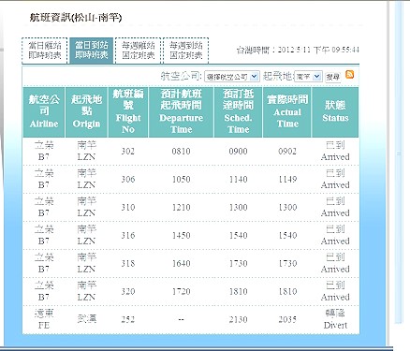Click the Sched. Time column header

coord(238,112)
